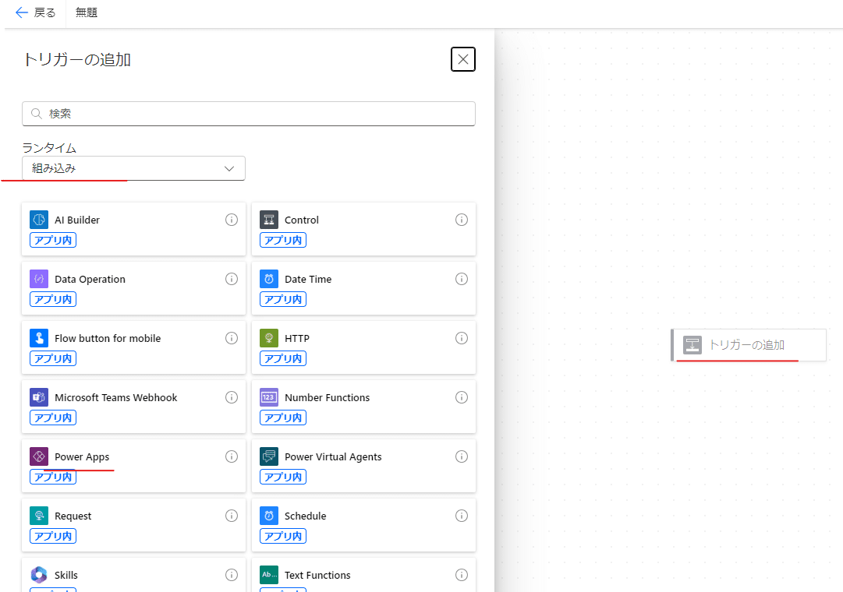Click the Power Apps connector icon
The height and width of the screenshot is (592, 843).
[39, 456]
